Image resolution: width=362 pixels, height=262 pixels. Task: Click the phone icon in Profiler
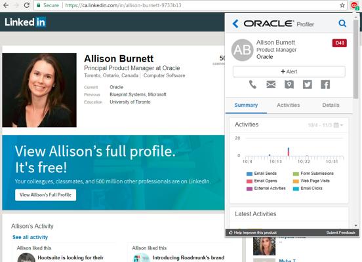click(x=252, y=84)
